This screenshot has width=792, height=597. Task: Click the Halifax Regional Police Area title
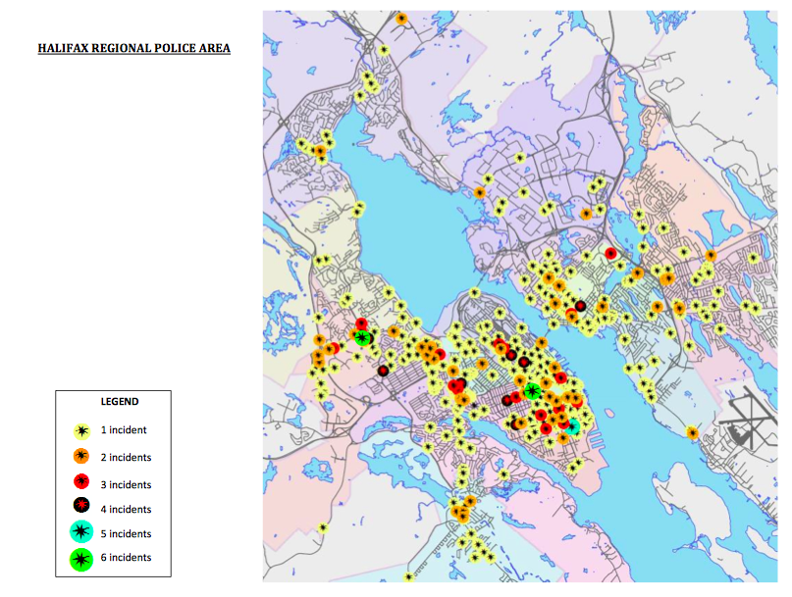click(x=133, y=47)
